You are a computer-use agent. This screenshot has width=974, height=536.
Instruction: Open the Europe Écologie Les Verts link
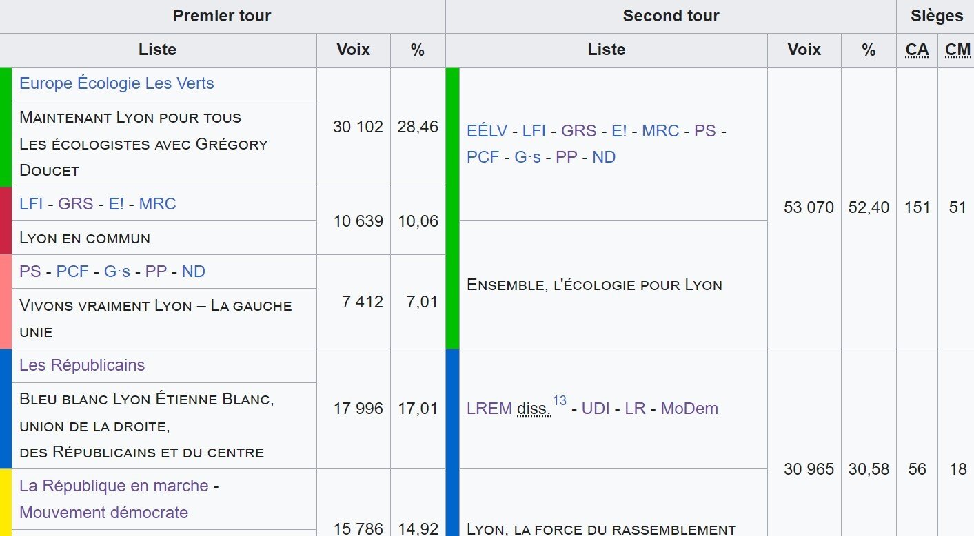coord(116,83)
